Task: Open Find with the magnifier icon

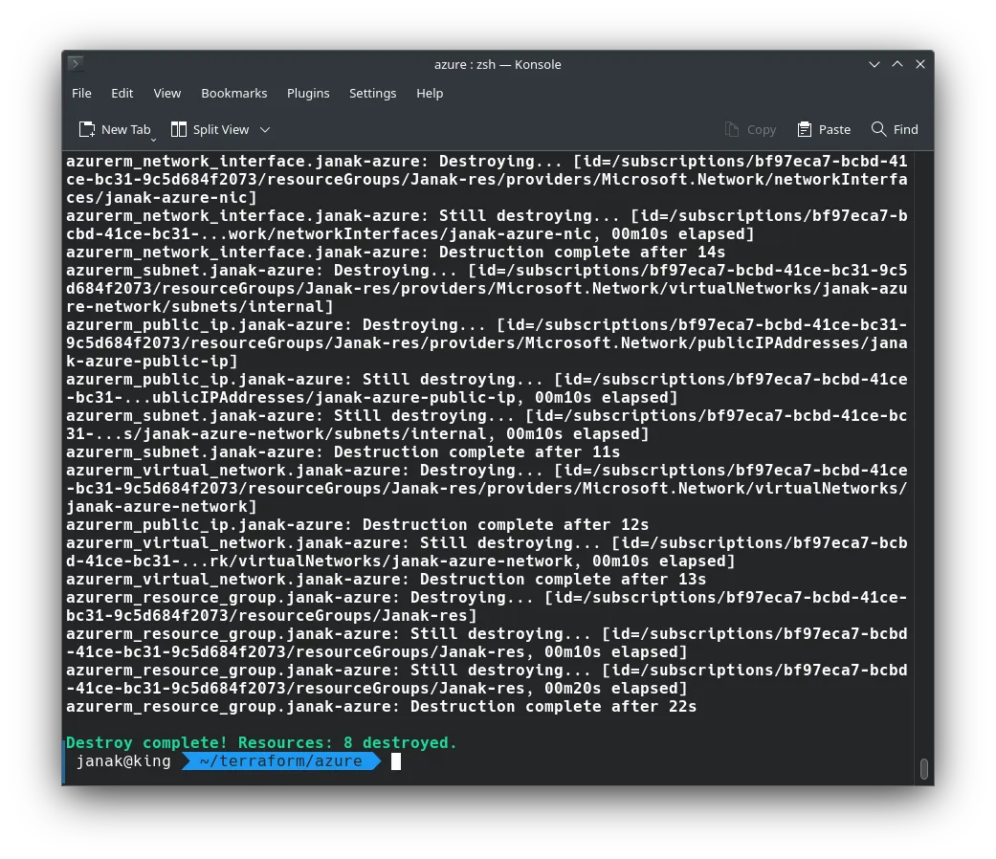Action: pyautogui.click(x=878, y=129)
